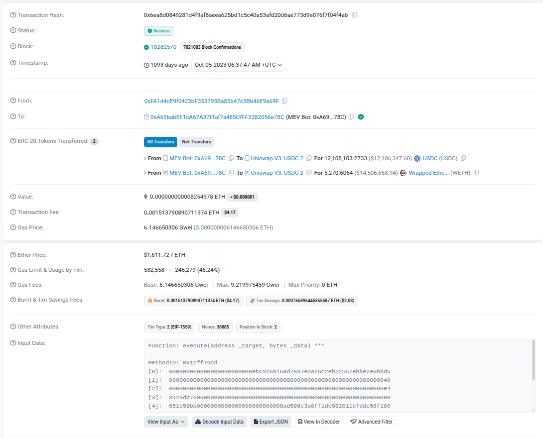Click Decode Input Data button
The height and width of the screenshot is (438, 543).
pyautogui.click(x=220, y=422)
